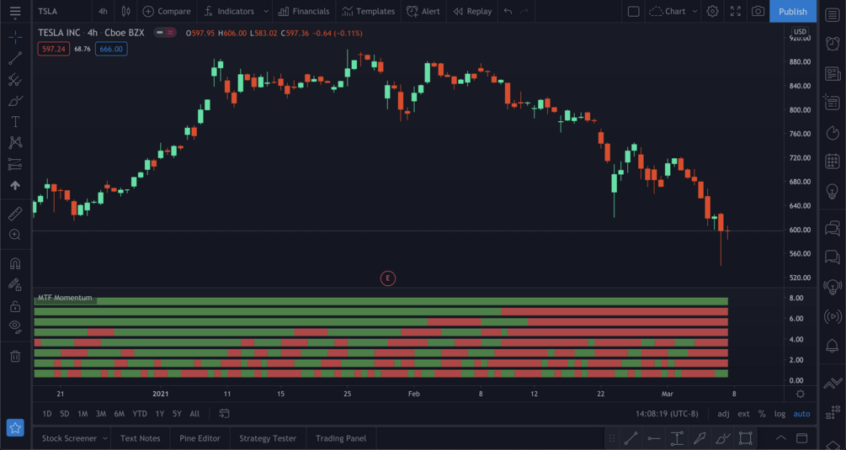Set range to 1D
Image resolution: width=846 pixels, height=450 pixels.
[x=47, y=414]
